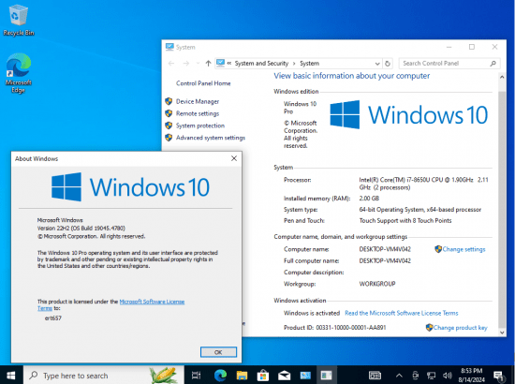Click the System breadcrumb in address bar
Screen dimensions: 515x384
point(309,64)
